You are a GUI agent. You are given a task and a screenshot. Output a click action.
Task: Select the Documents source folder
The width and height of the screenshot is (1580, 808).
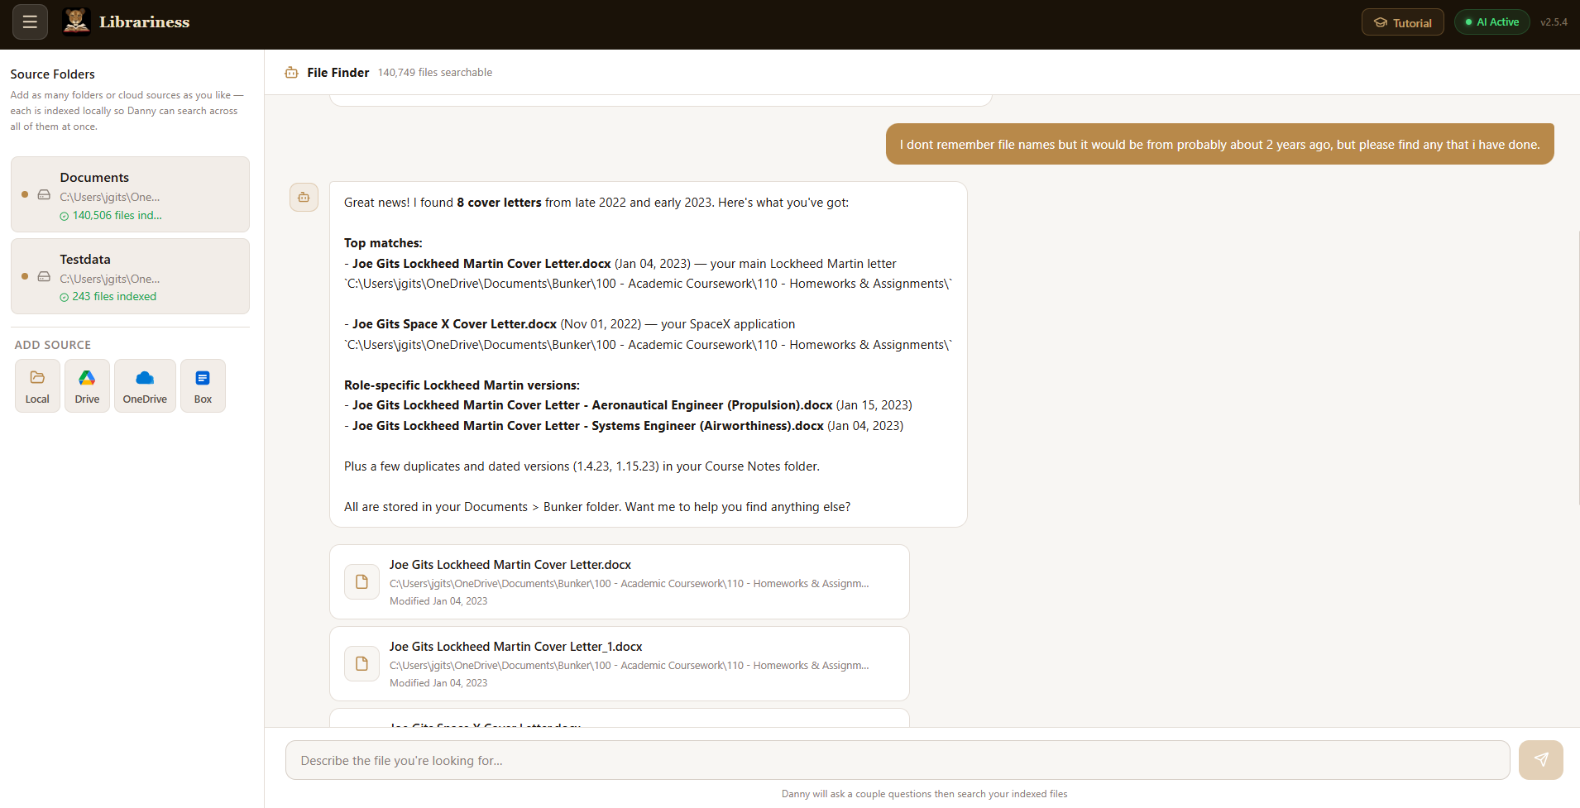[x=130, y=194]
